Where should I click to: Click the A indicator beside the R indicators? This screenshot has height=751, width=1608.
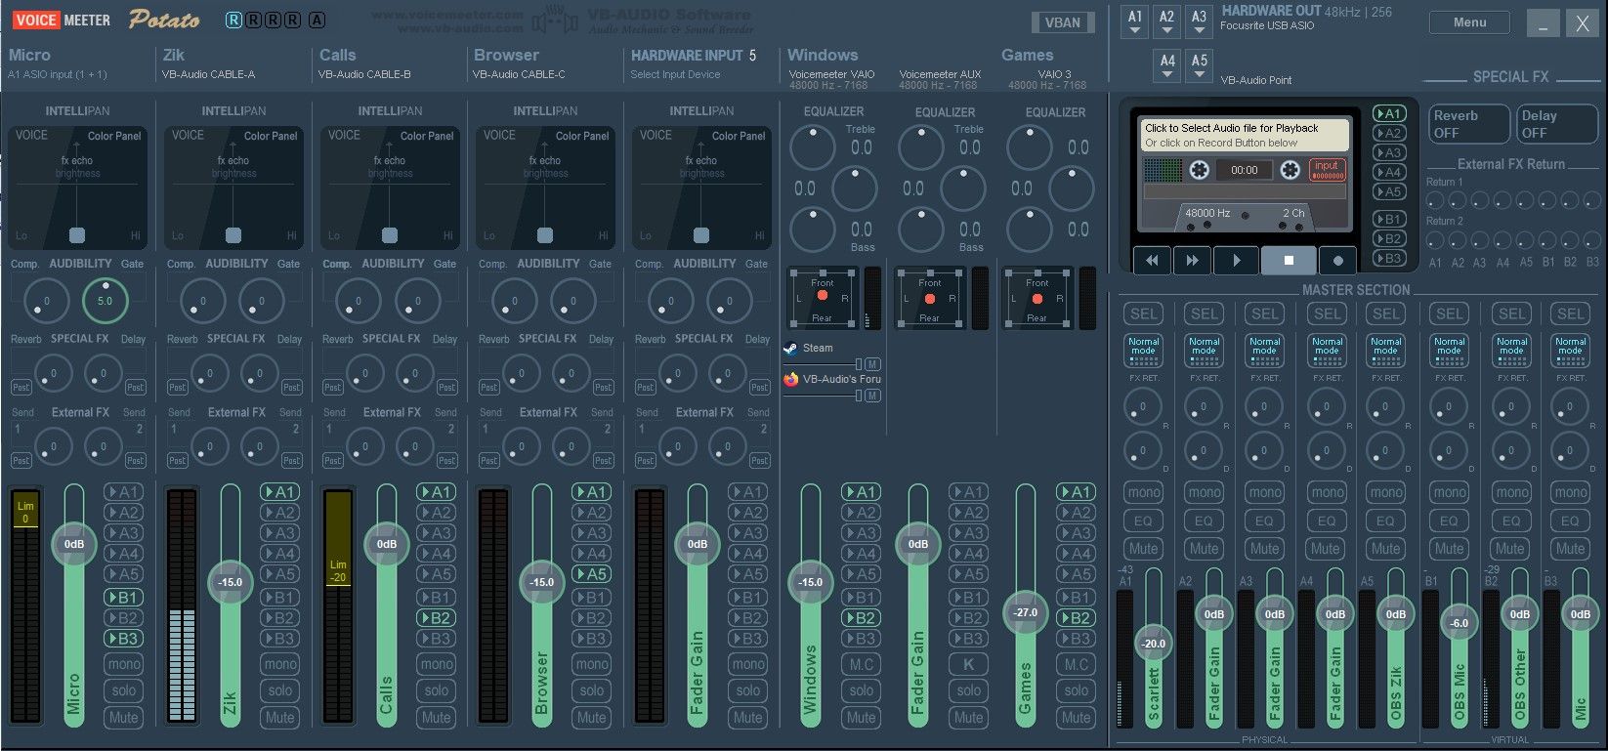point(317,20)
